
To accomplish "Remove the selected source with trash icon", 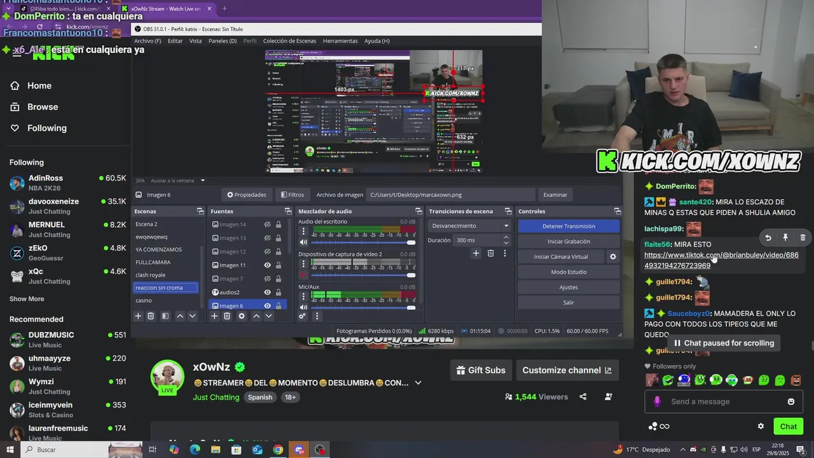I will point(227,316).
